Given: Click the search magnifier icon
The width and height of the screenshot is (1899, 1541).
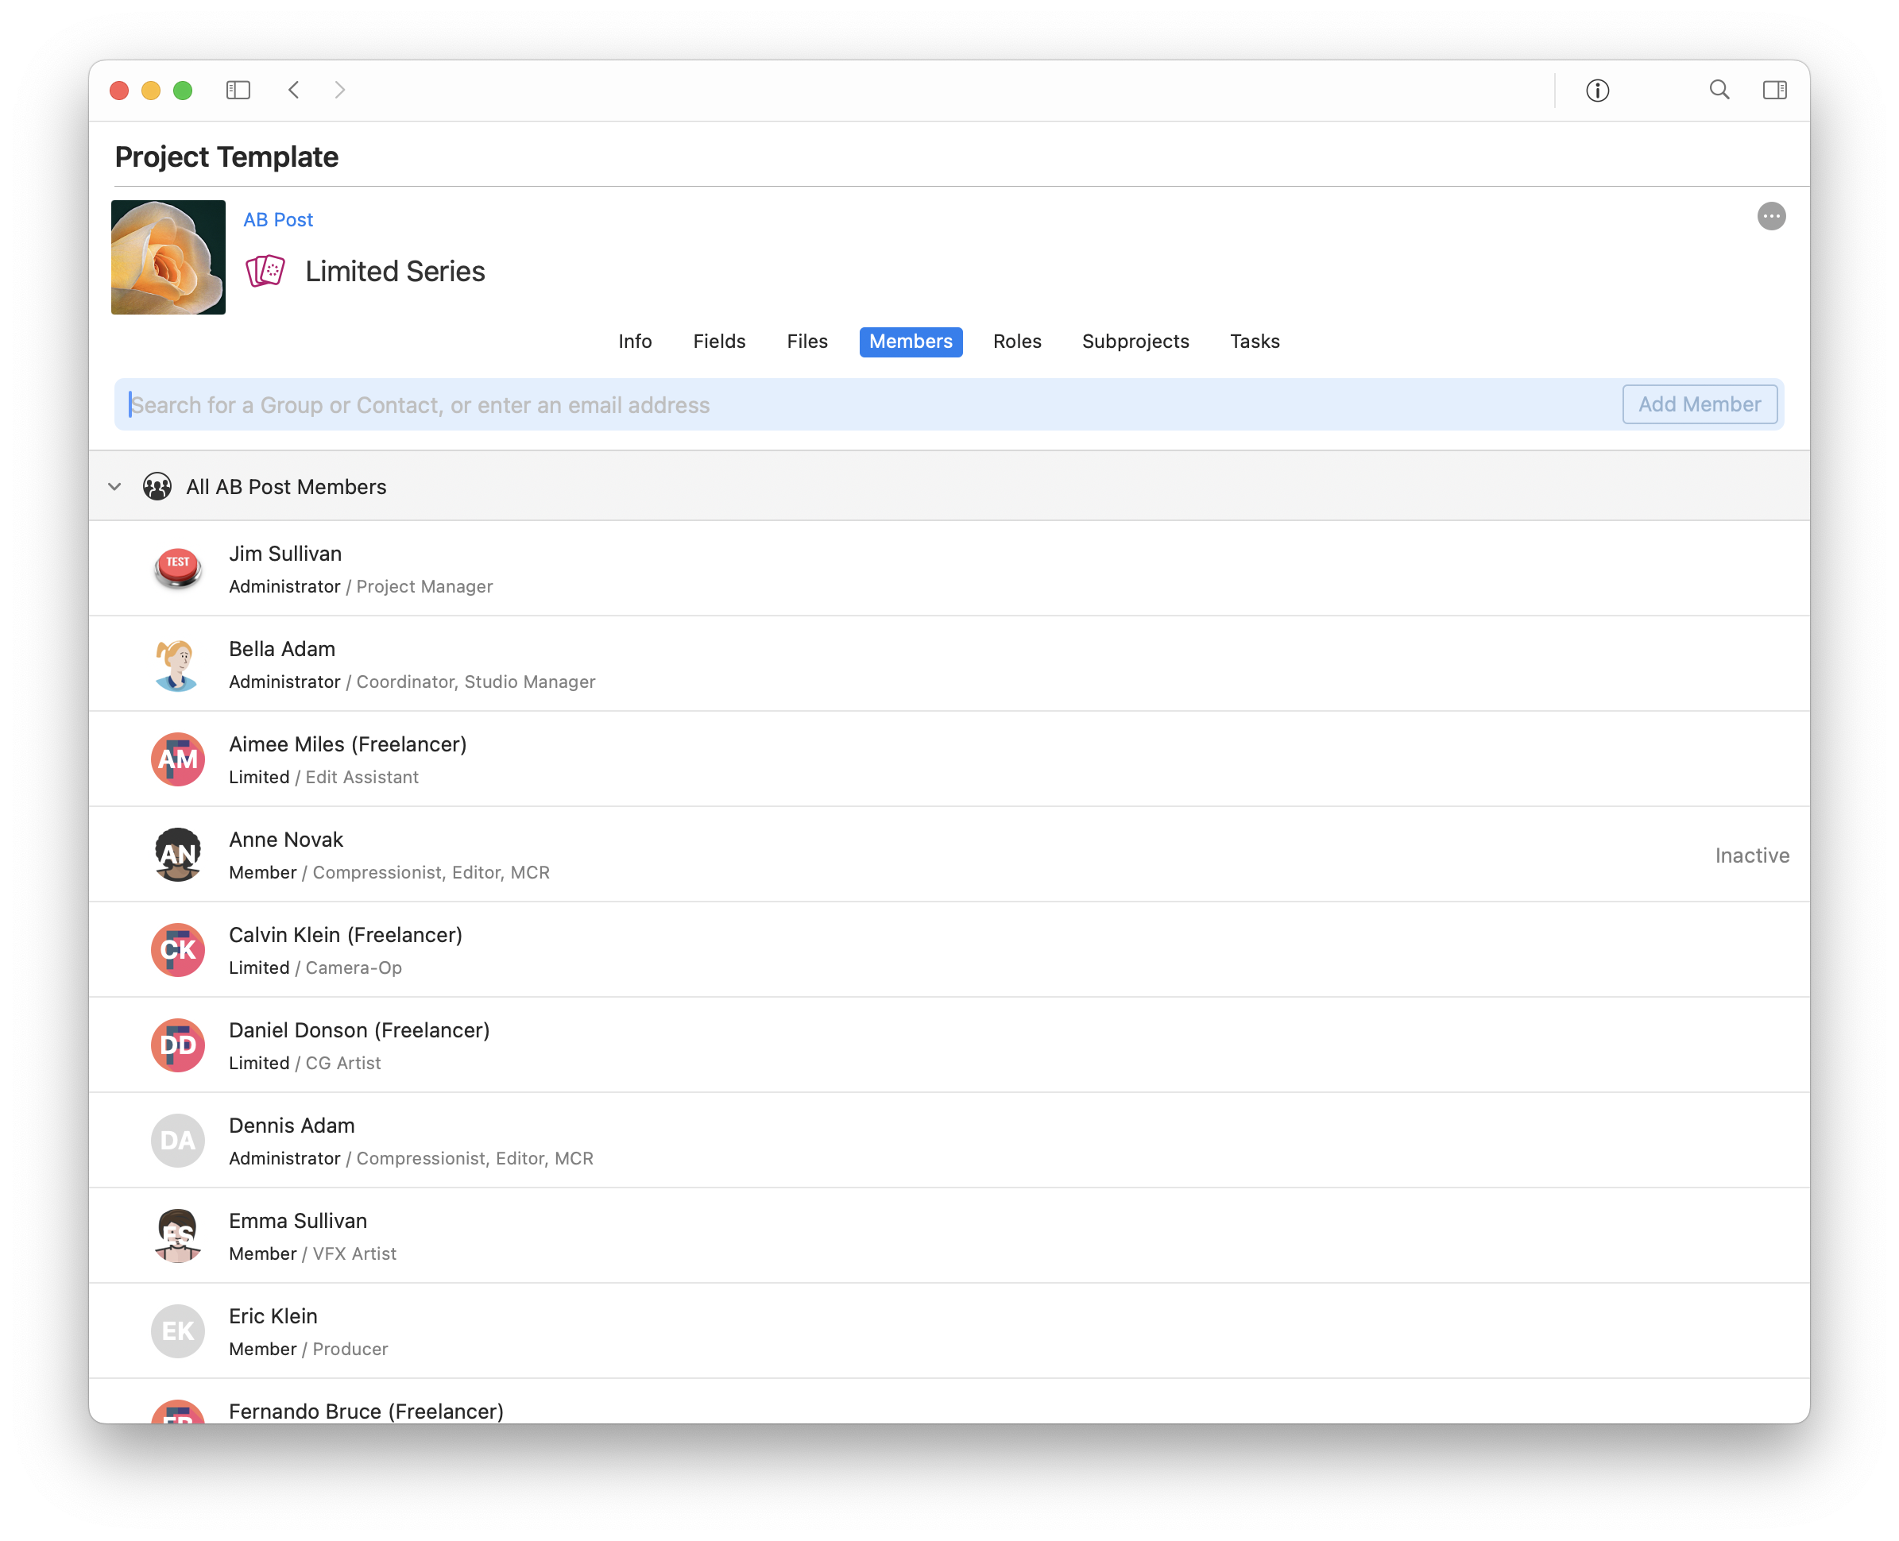Looking at the screenshot, I should coord(1719,90).
